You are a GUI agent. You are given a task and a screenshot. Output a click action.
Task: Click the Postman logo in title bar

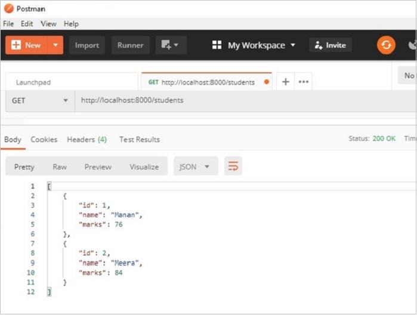[x=9, y=9]
